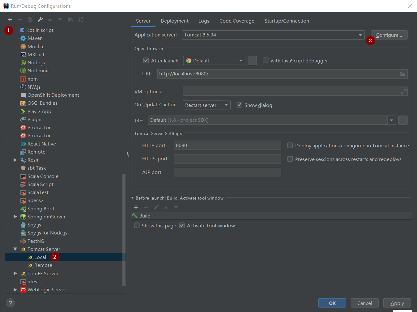Screen dimensions: 417x312
Task: Click the Remove Configuration minus icon
Action: (20, 19)
